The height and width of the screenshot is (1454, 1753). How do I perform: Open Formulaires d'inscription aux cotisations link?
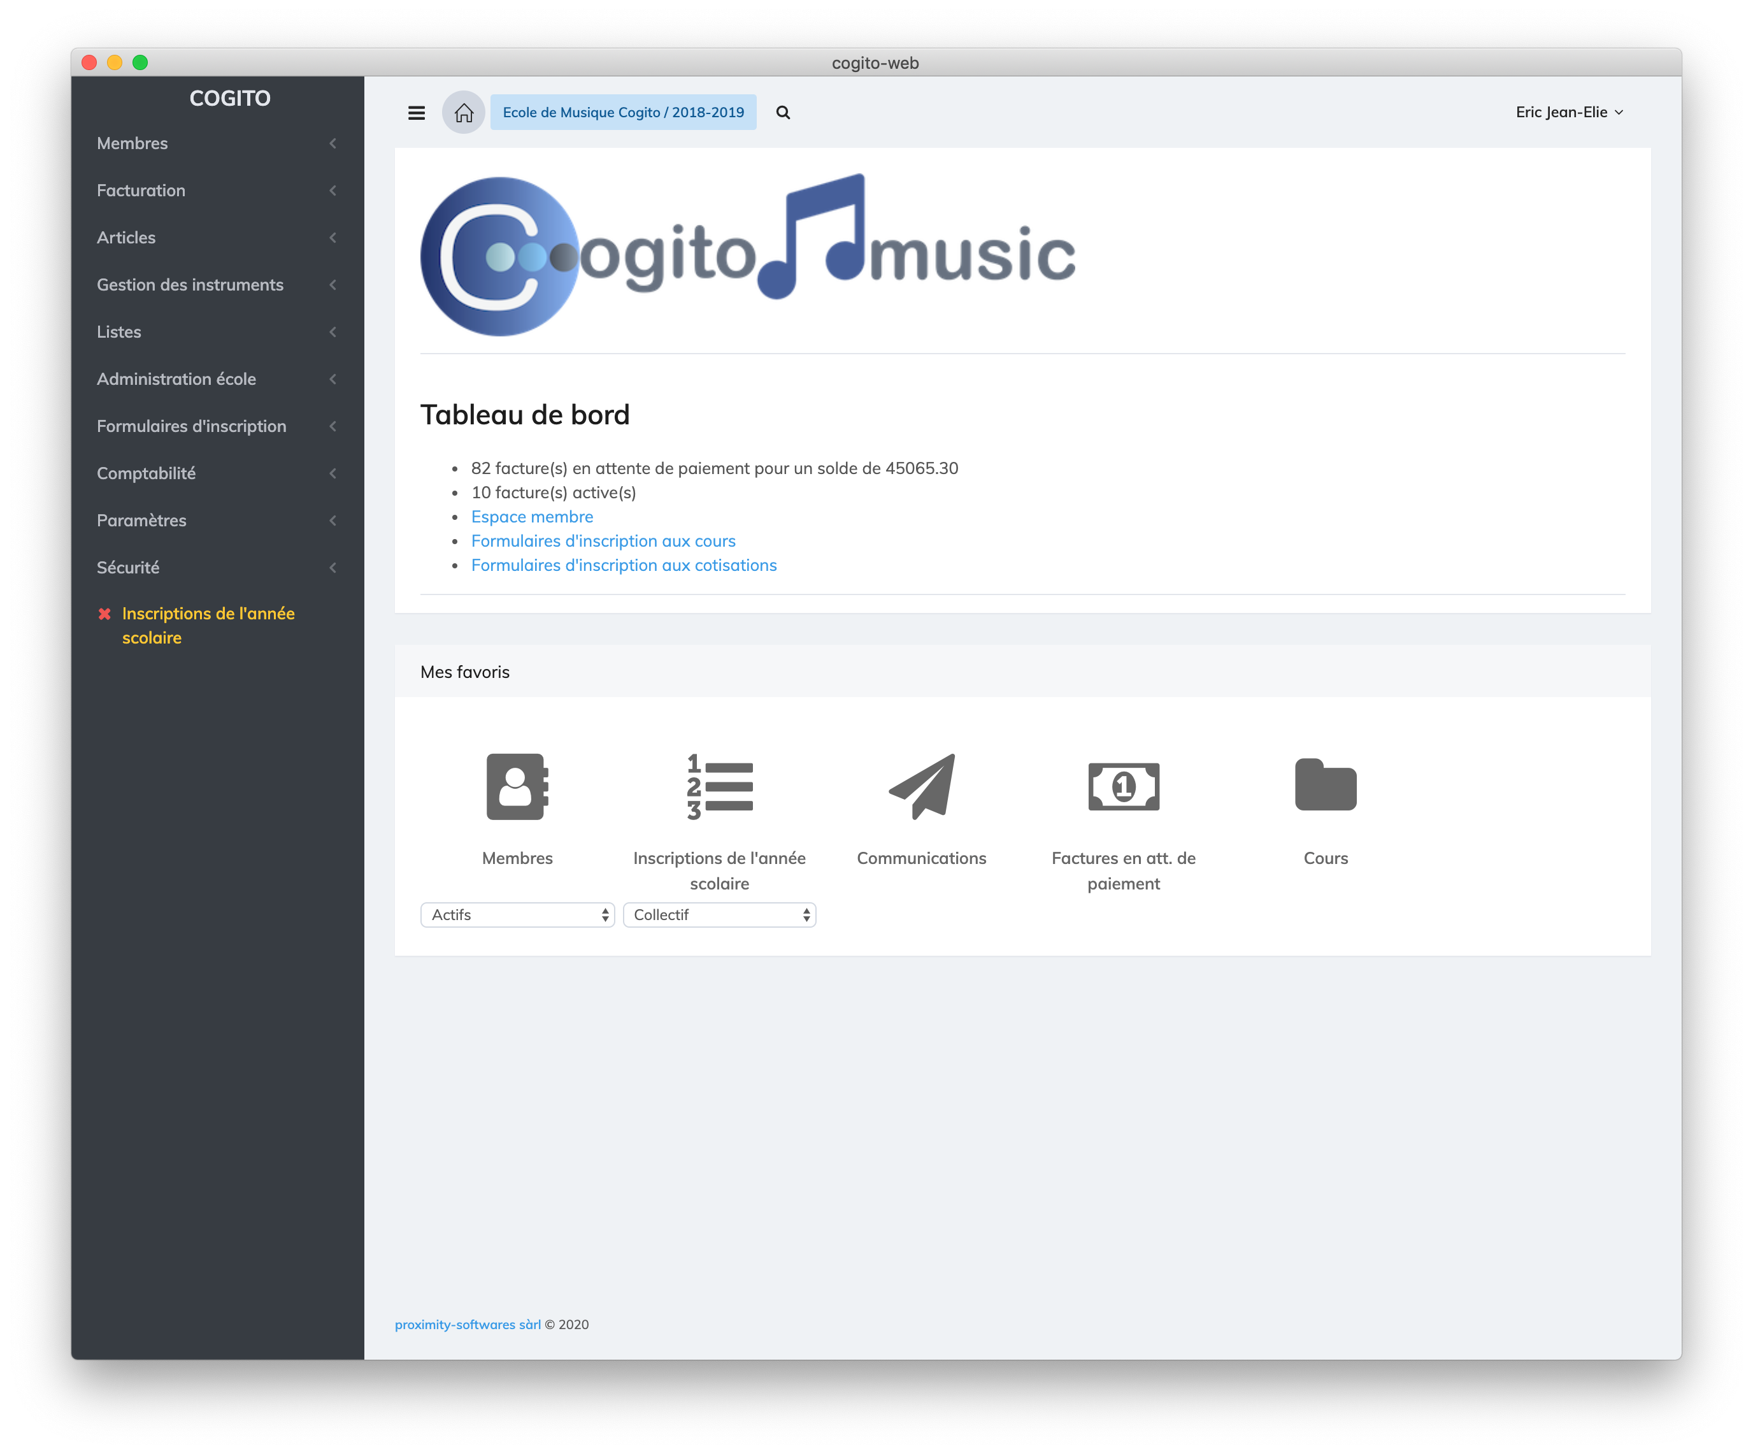point(624,565)
